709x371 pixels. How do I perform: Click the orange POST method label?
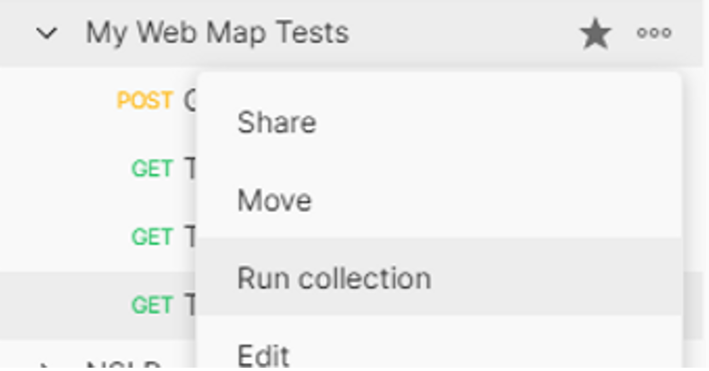pyautogui.click(x=145, y=101)
